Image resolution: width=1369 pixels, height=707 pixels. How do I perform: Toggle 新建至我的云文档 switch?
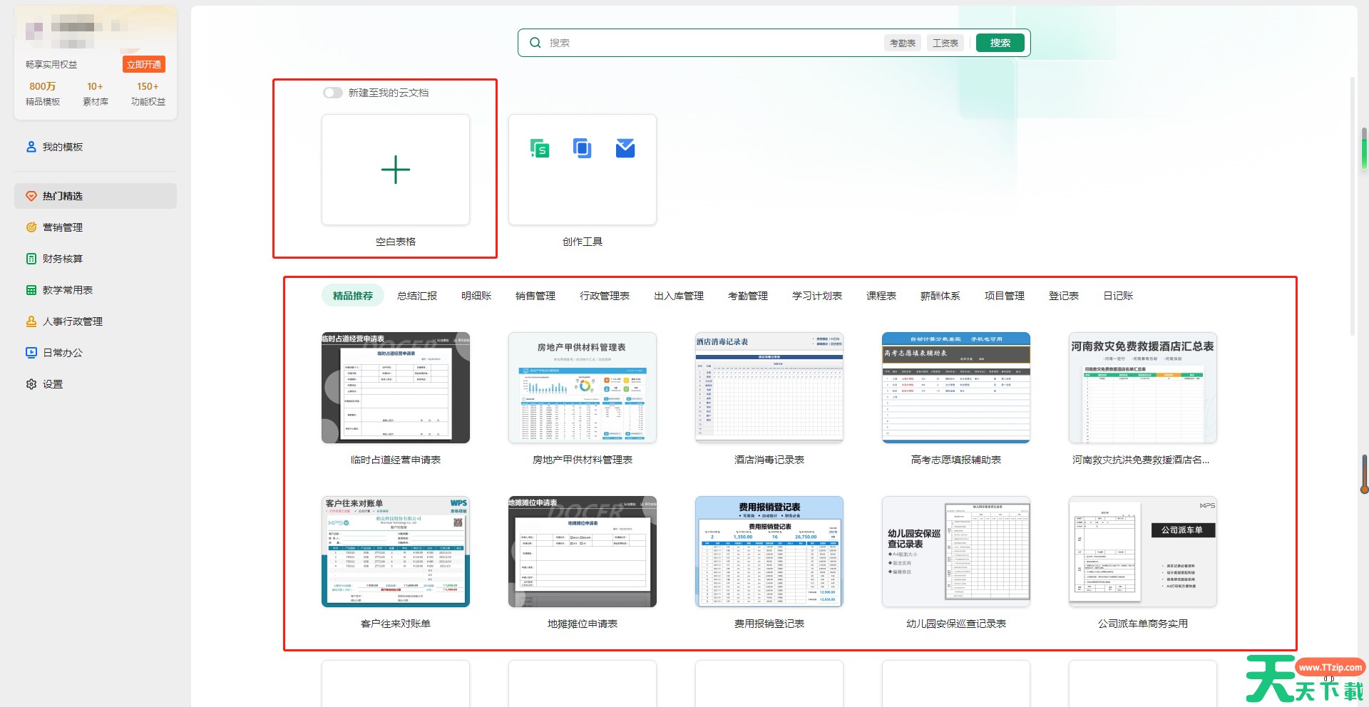click(333, 93)
